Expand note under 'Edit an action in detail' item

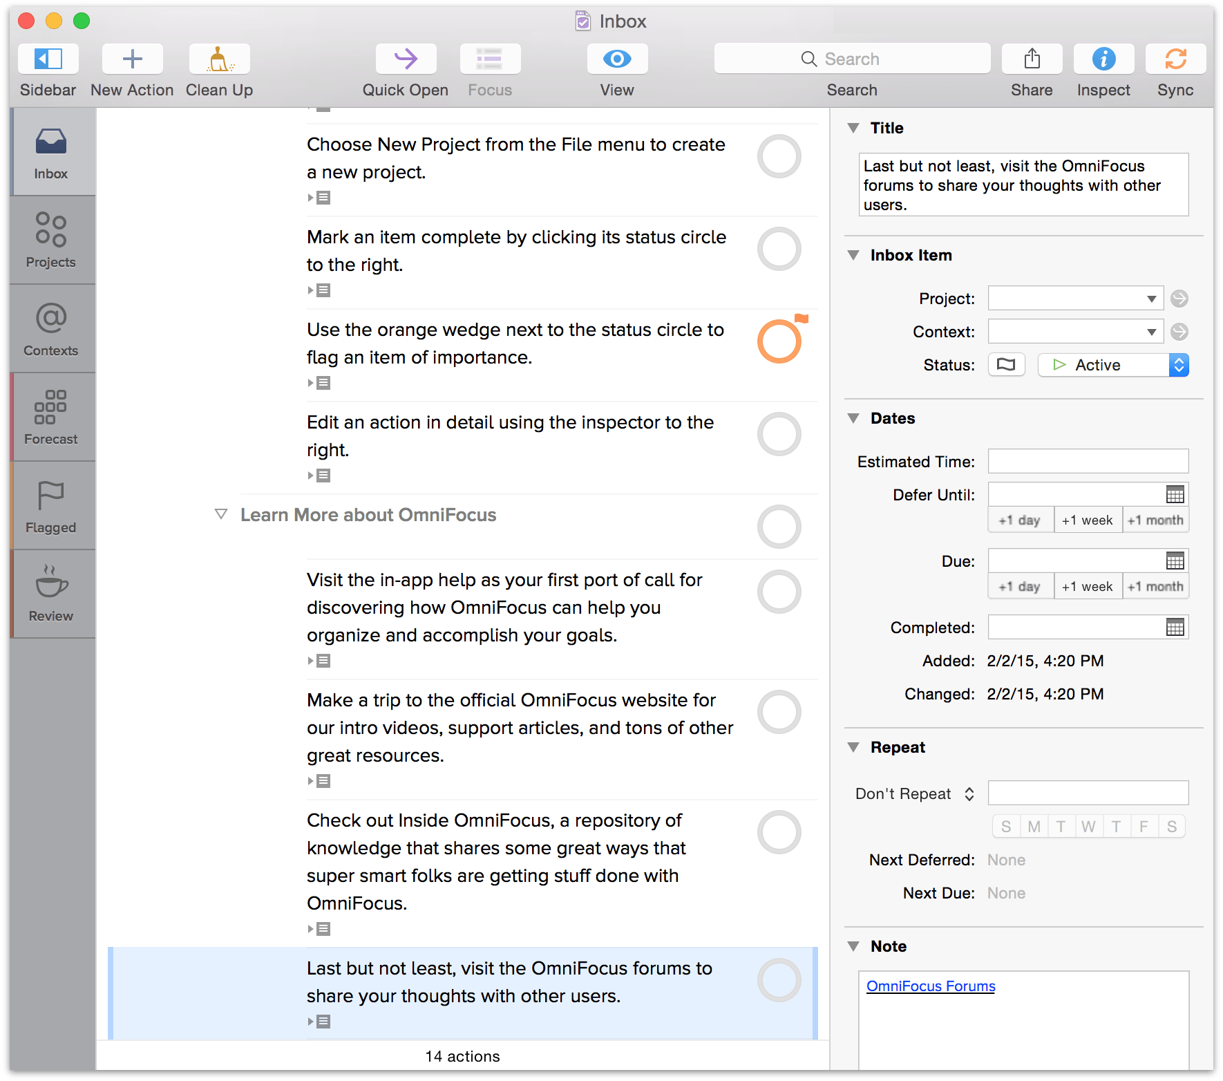pos(319,476)
